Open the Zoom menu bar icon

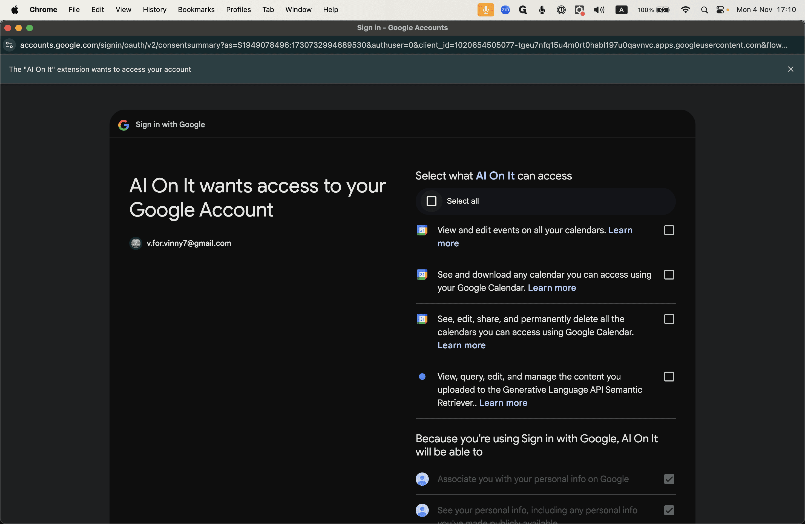point(505,10)
